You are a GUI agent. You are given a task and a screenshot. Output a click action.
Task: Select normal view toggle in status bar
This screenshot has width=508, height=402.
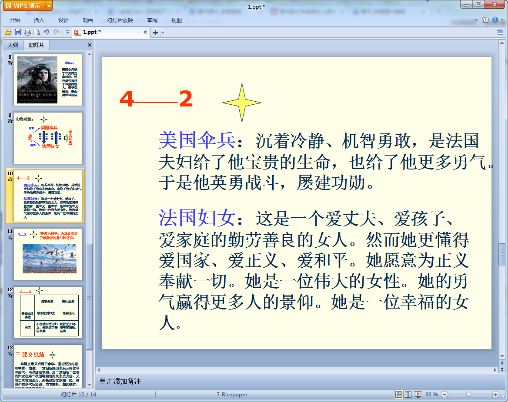click(x=398, y=394)
